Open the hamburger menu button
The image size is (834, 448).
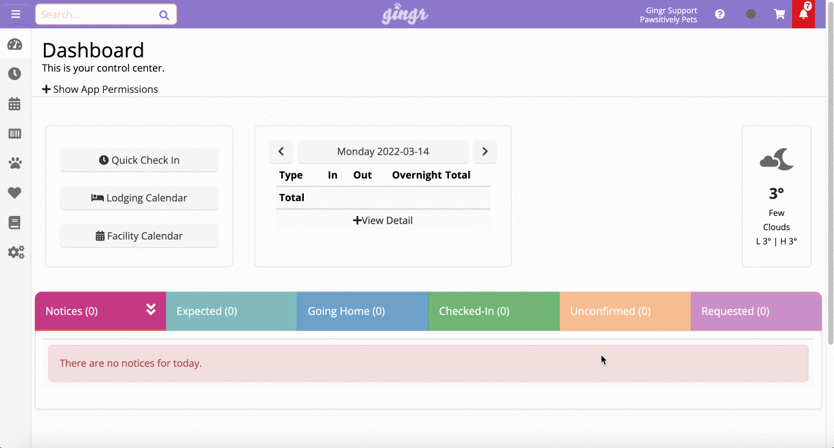pyautogui.click(x=15, y=14)
